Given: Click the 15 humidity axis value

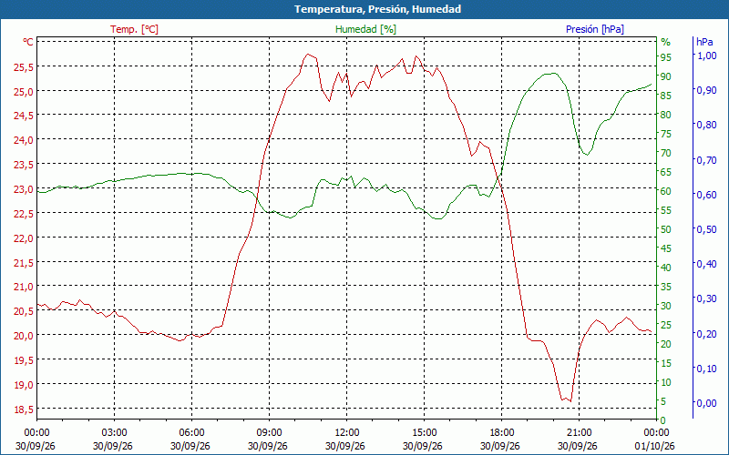Looking at the screenshot, I should coord(666,363).
